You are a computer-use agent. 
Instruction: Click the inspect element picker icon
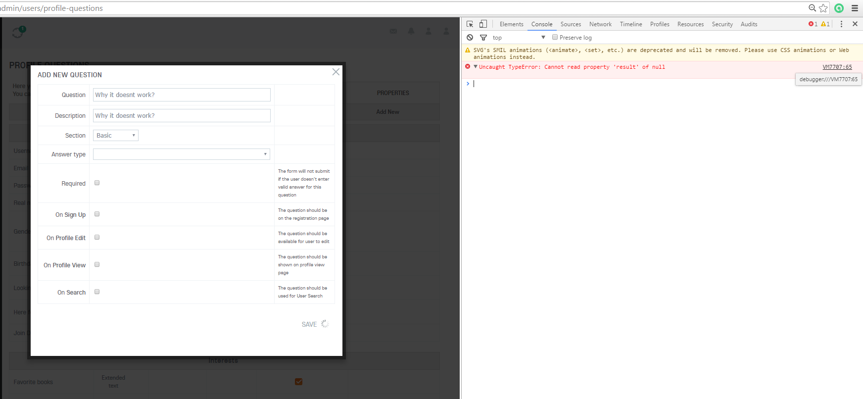tap(470, 24)
